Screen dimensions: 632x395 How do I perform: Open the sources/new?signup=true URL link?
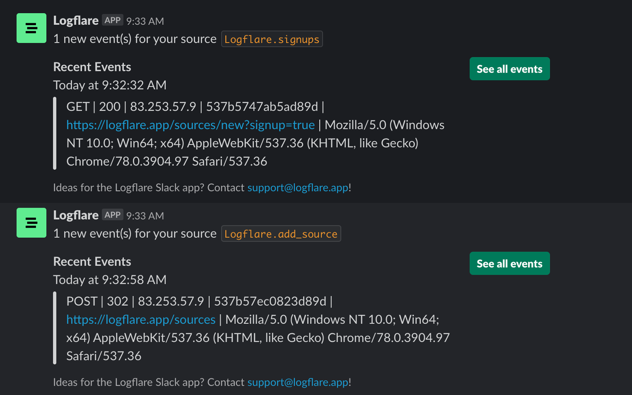(x=190, y=125)
